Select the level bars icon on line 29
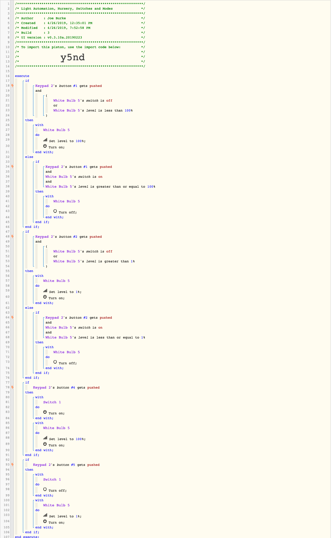Screen dimensions: 333x538 point(45,140)
